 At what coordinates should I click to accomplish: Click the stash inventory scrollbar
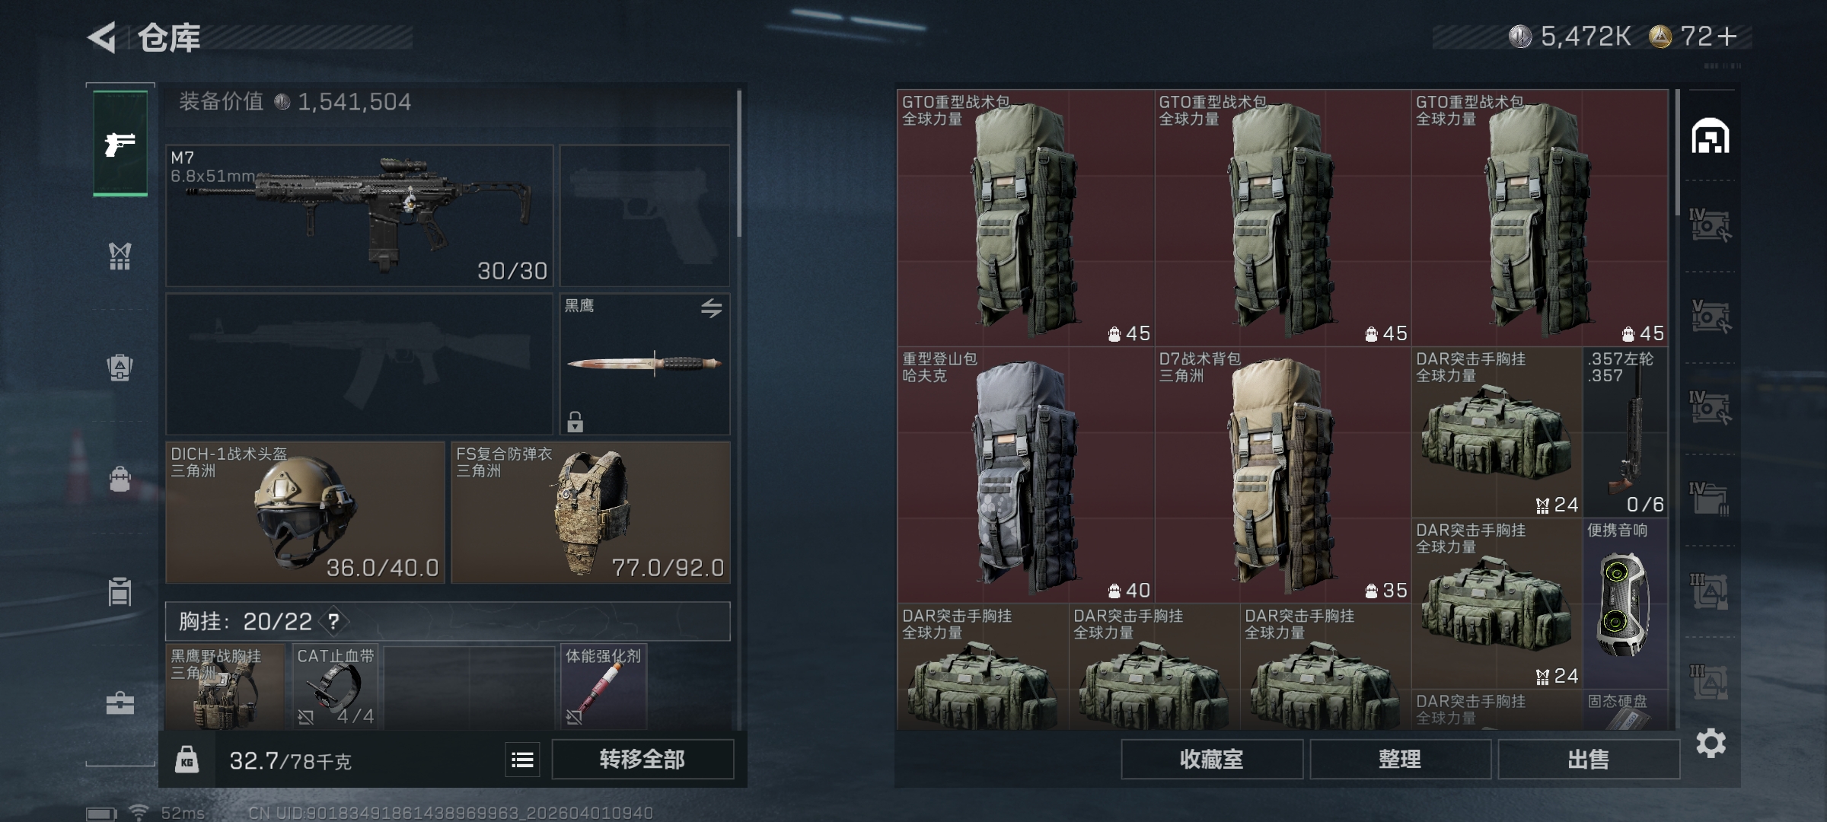click(x=1677, y=152)
